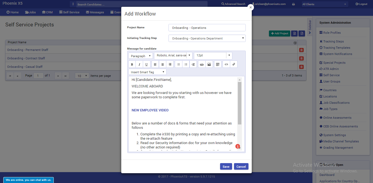Insert a hyperlink in the message

click(202, 65)
